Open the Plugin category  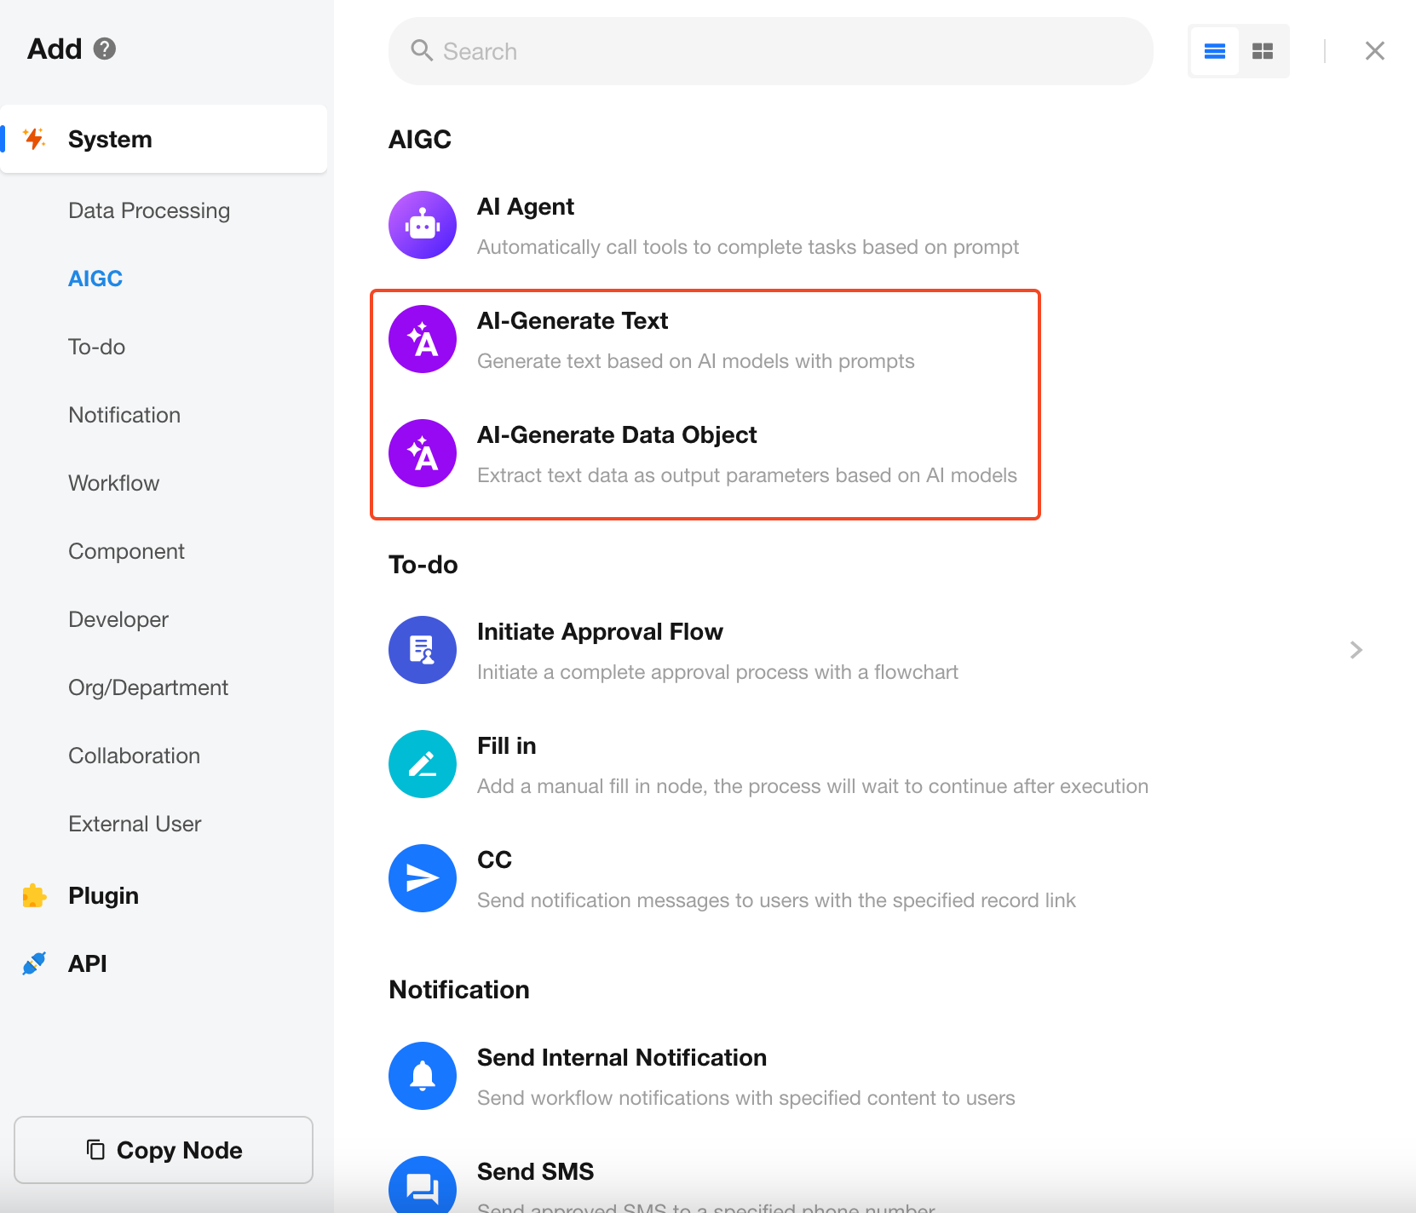coord(103,895)
